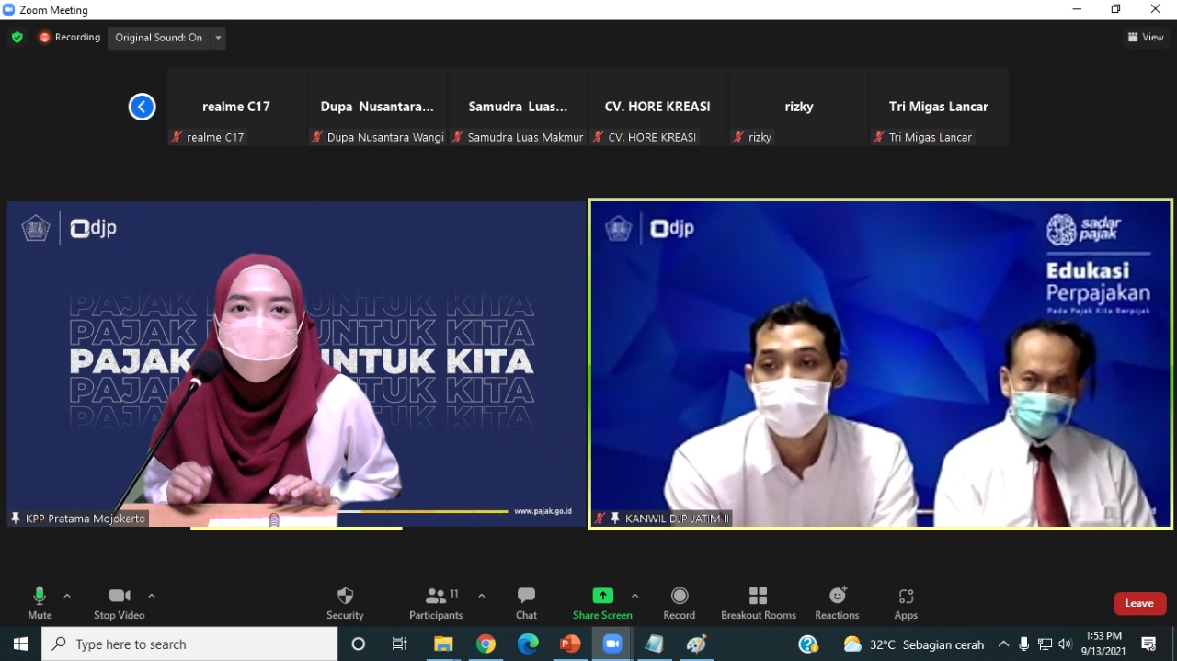This screenshot has height=661, width=1177.
Task: Expand Share Screen options arrow
Action: click(x=634, y=596)
